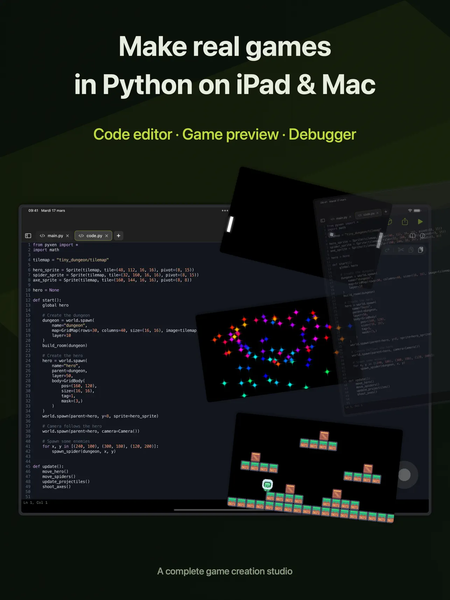Image resolution: width=450 pixels, height=600 pixels.
Task: Click comment '# Camera follows the hero'
Action: (x=72, y=426)
